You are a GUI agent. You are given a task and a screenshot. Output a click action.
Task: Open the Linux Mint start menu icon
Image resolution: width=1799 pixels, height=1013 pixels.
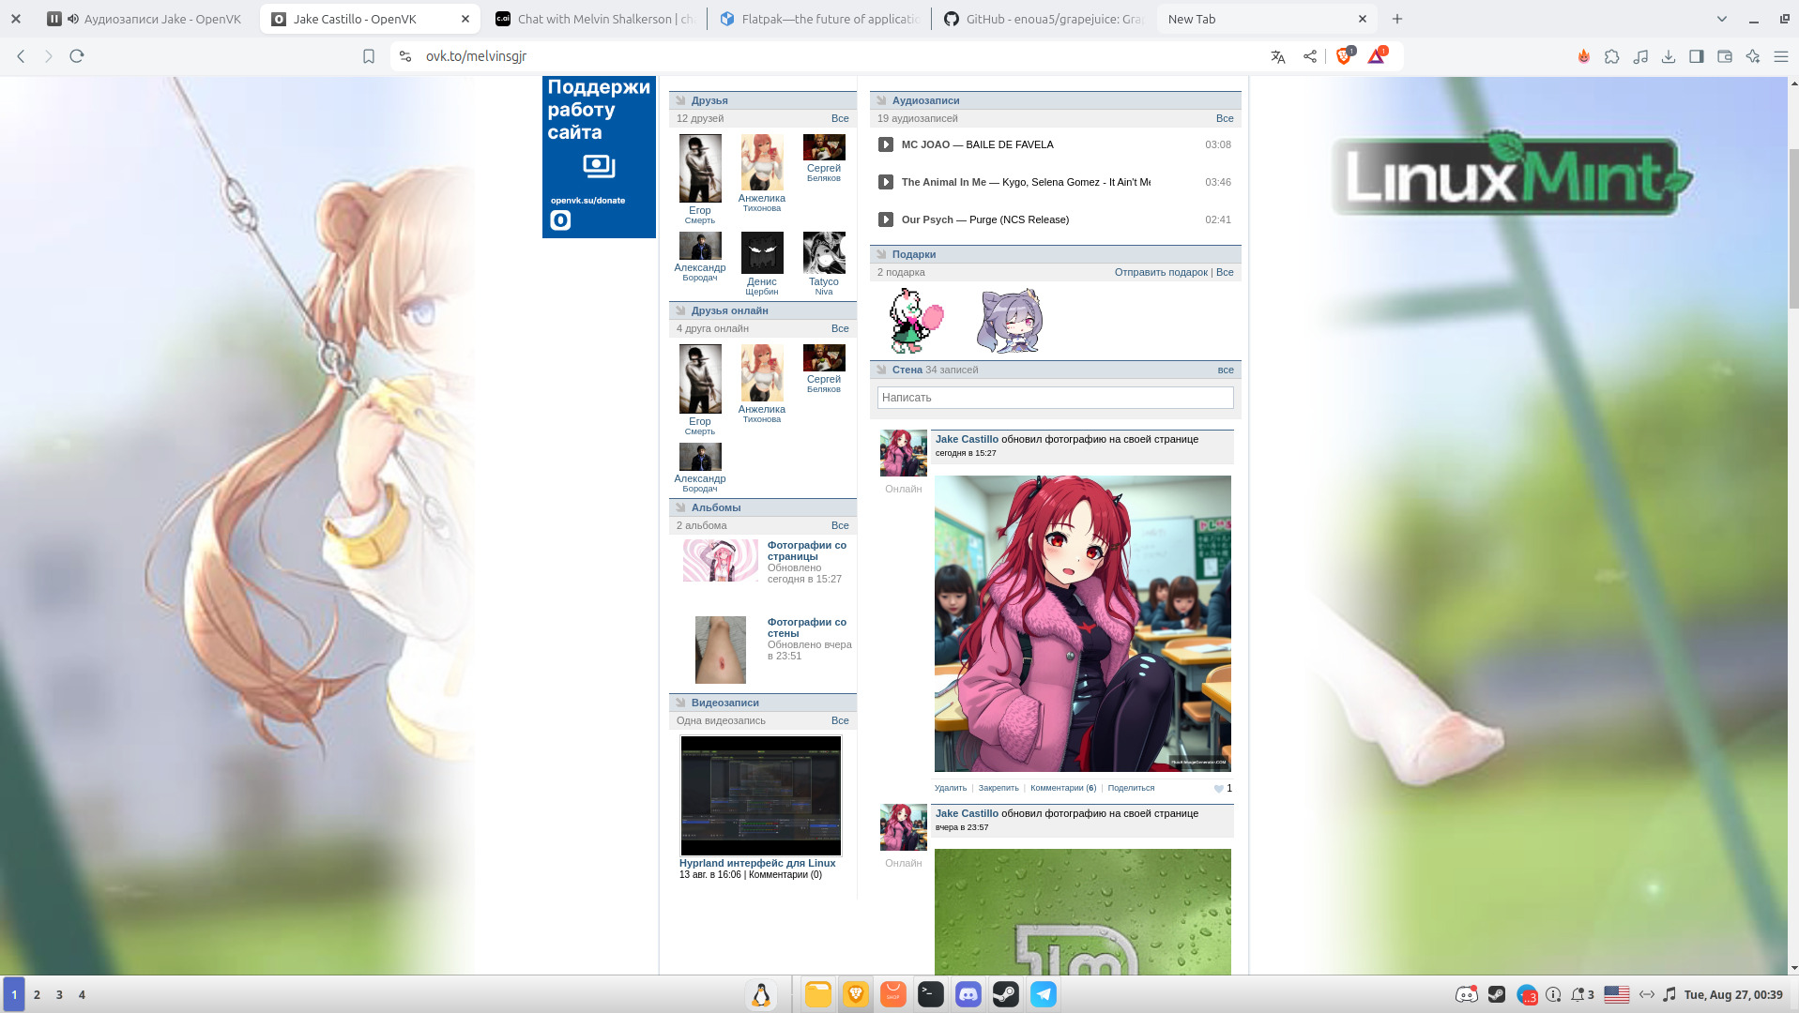(x=761, y=994)
